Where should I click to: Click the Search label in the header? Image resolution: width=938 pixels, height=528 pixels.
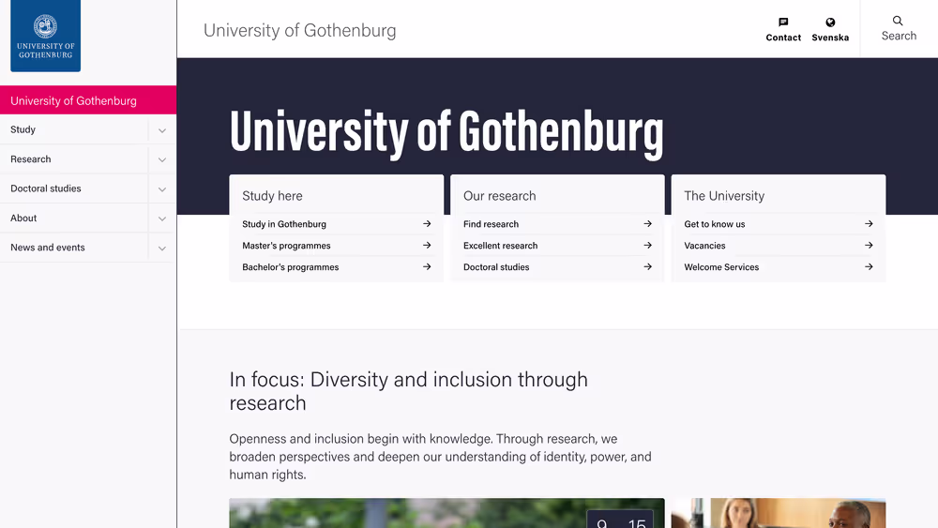pyautogui.click(x=899, y=36)
